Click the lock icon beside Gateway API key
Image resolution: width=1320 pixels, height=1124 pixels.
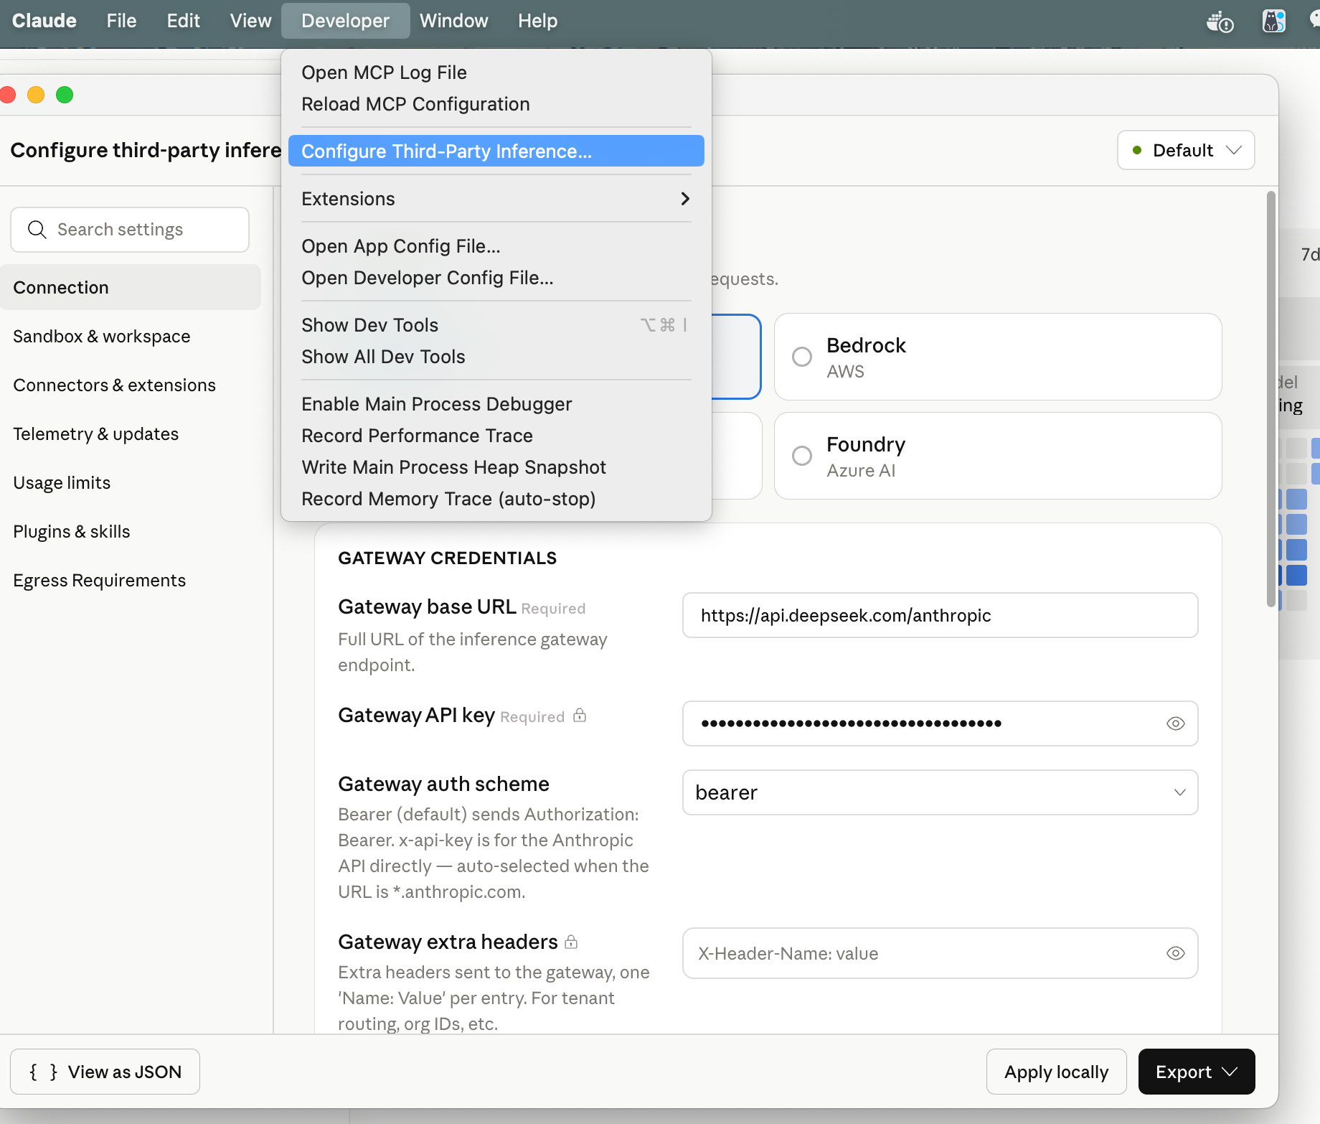(x=580, y=716)
